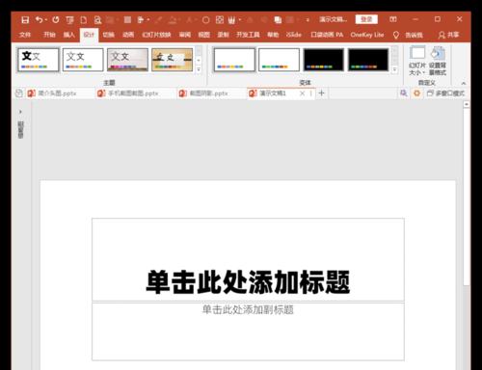
Task: Open the 开发工具 ribbon tab
Action: click(x=248, y=35)
